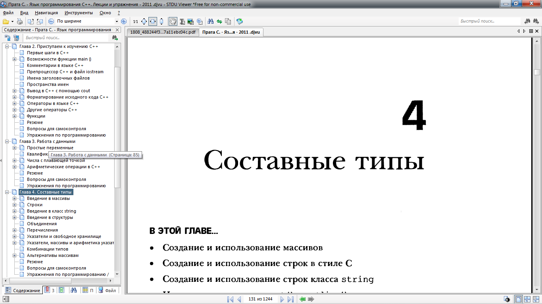
Task: Select the image snapshot selection tool
Action: [x=190, y=21]
